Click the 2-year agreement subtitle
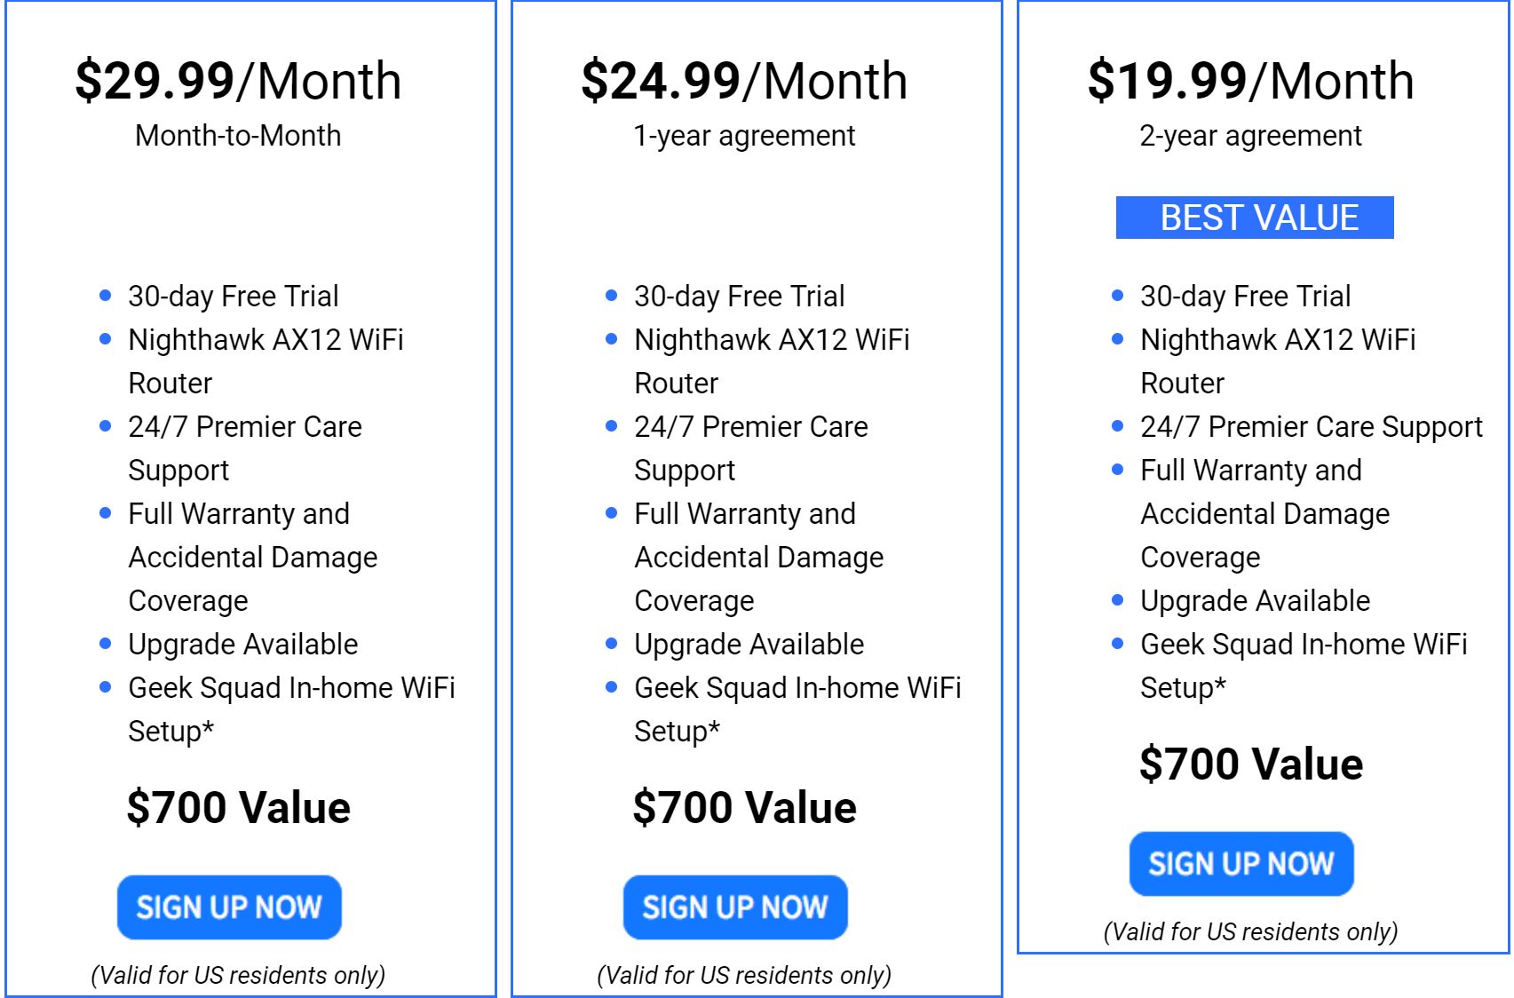The width and height of the screenshot is (1514, 998). [x=1250, y=136]
